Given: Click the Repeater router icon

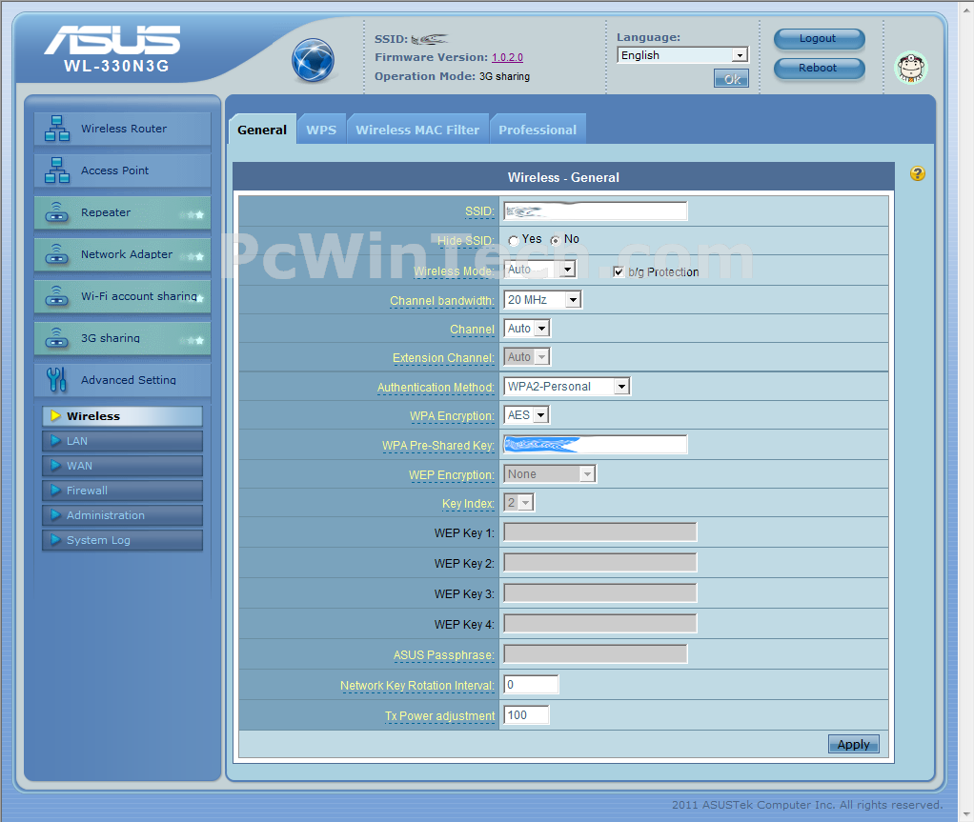Looking at the screenshot, I should coord(56,212).
